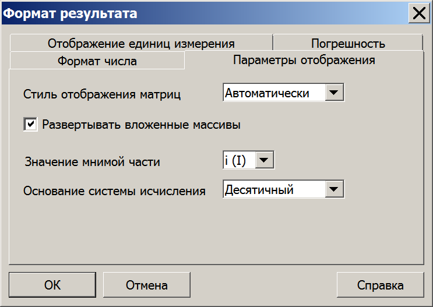This screenshot has height=307, width=433.
Task: Open the Погрешность tab
Action: 348,43
